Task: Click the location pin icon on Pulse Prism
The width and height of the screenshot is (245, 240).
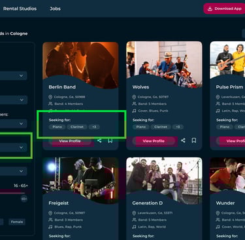Action: (218, 97)
